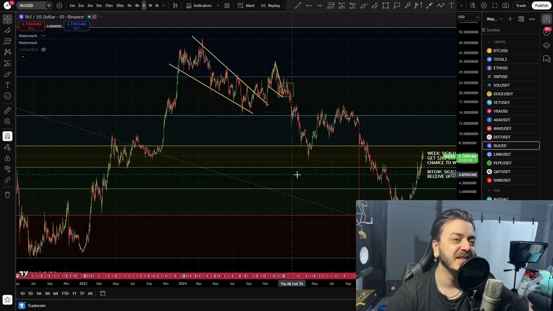The image size is (553, 311).
Task: Open the brush drawing tools in left sidebar
Action: pos(7,74)
